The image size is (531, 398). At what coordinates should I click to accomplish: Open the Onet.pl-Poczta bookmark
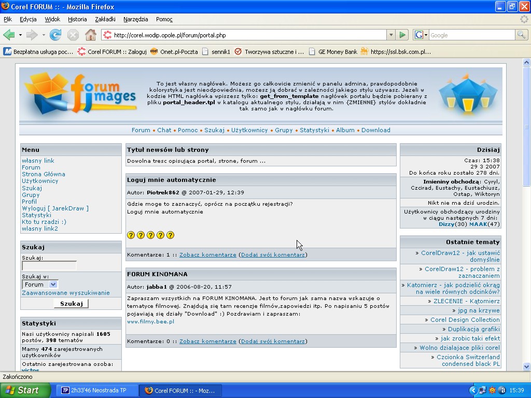click(x=174, y=52)
